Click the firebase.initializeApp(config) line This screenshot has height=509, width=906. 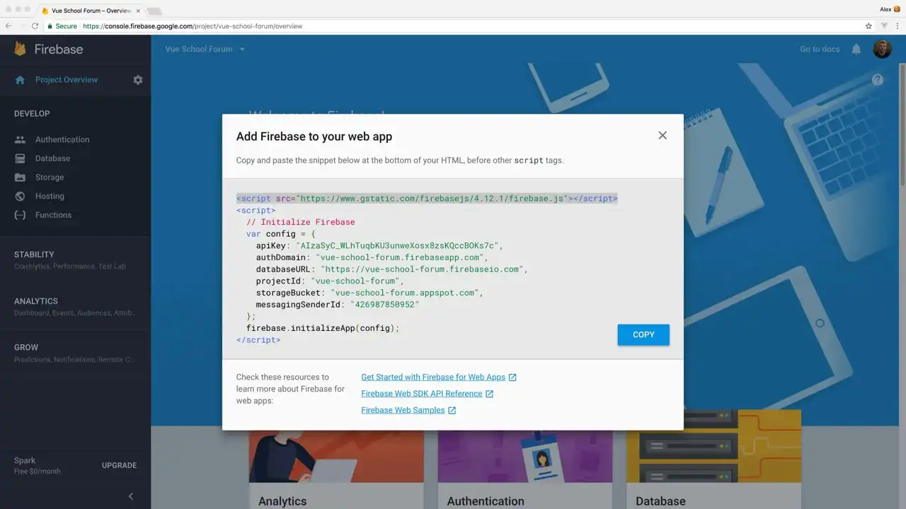[x=323, y=328]
